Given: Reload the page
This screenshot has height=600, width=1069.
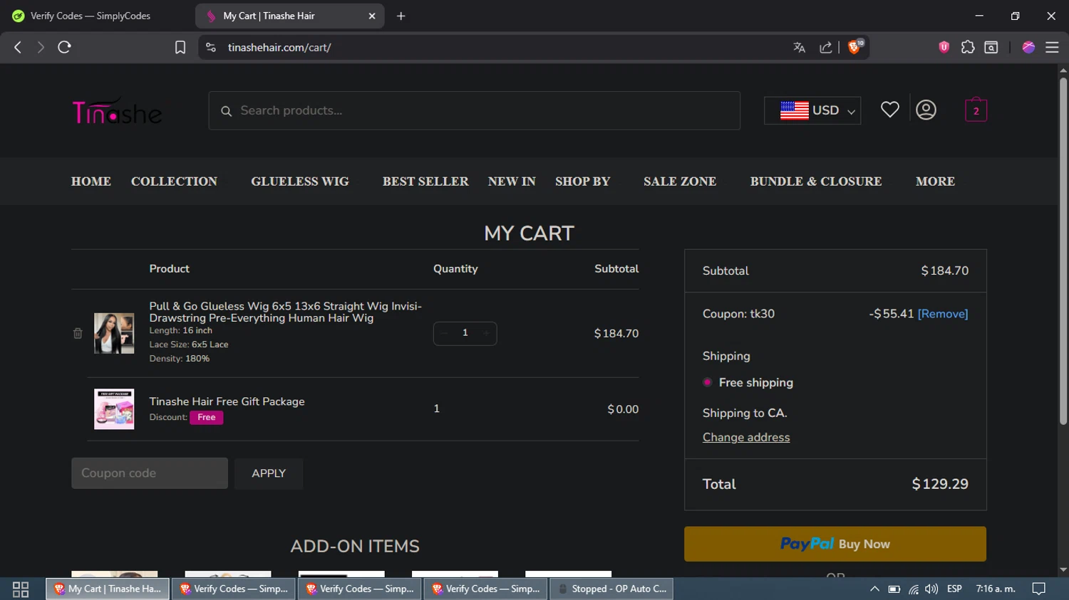Looking at the screenshot, I should (64, 47).
